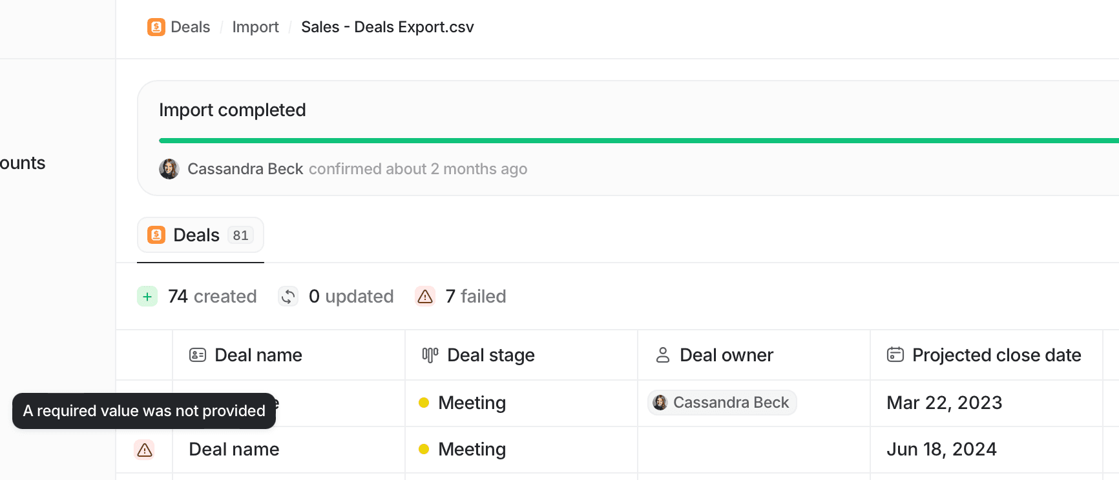Click the calendar icon in Projected close date header
This screenshot has height=480, width=1119.
point(895,354)
